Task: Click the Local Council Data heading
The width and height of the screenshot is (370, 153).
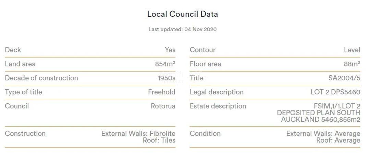Action: [182, 14]
